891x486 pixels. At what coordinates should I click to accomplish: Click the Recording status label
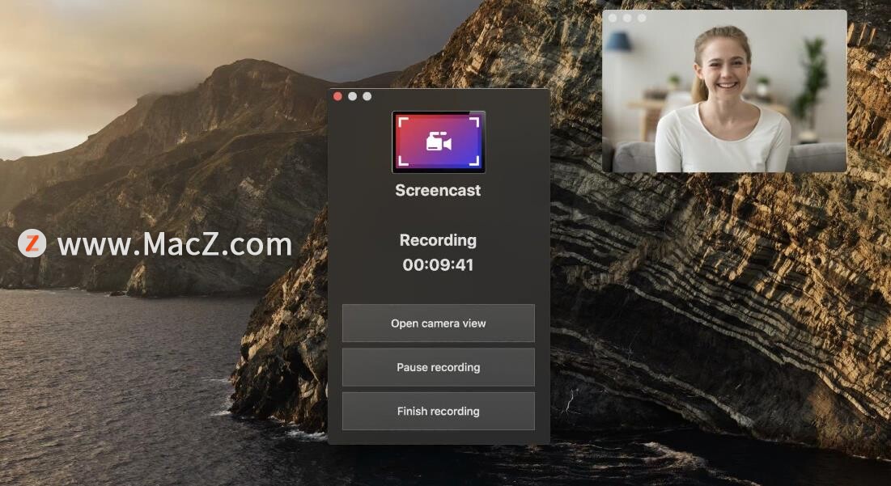438,240
